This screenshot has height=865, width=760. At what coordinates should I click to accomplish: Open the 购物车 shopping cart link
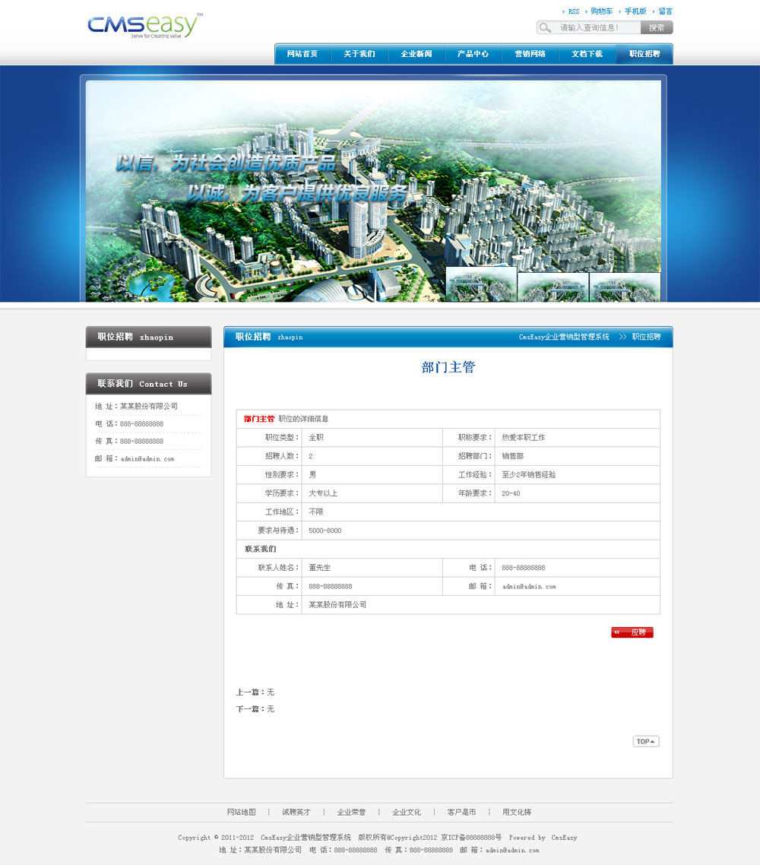(x=601, y=11)
